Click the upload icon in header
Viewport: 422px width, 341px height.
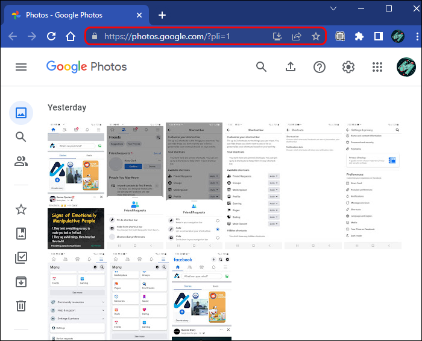pyautogui.click(x=290, y=67)
